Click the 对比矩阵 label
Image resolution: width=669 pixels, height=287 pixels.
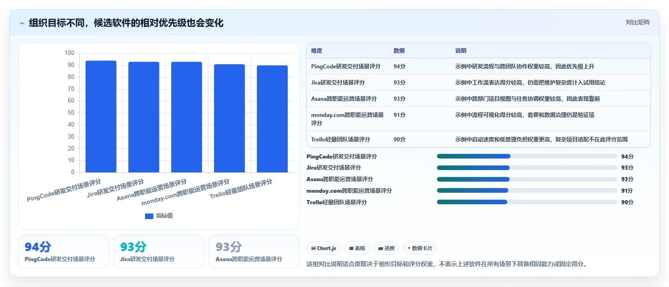tap(637, 22)
